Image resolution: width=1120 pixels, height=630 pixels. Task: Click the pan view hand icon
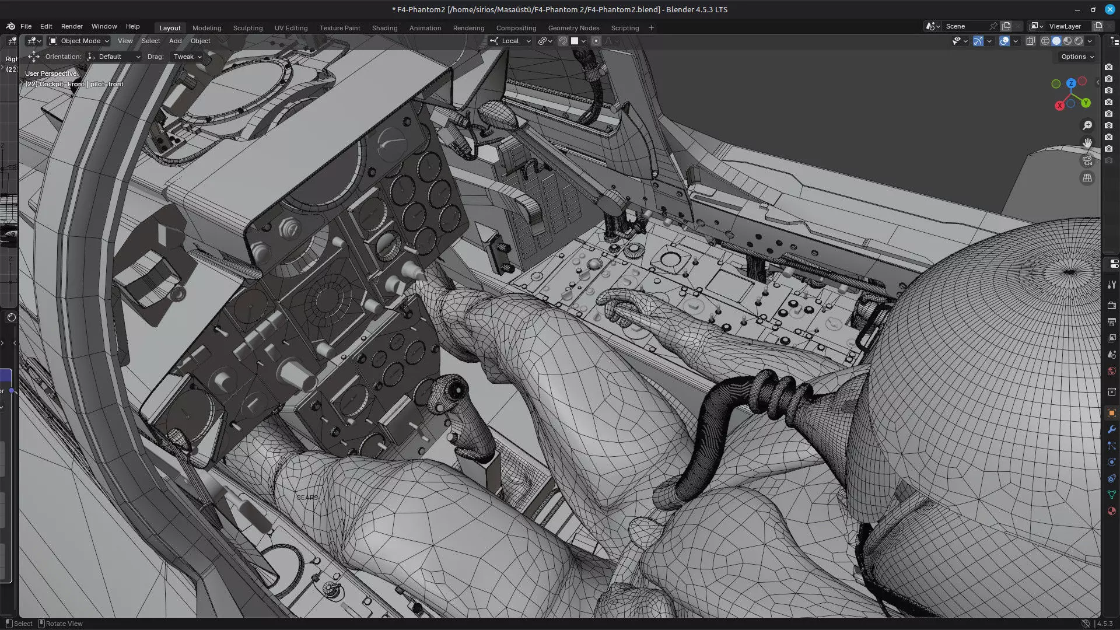pyautogui.click(x=1087, y=143)
